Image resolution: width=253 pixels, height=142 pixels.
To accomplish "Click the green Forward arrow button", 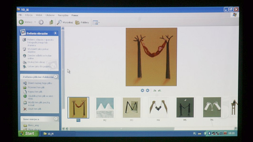I will [x=41, y=22].
